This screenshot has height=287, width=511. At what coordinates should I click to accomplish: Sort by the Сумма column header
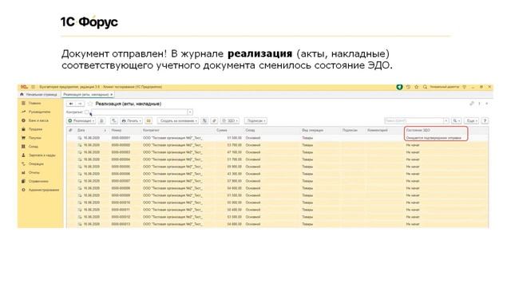tap(229, 130)
